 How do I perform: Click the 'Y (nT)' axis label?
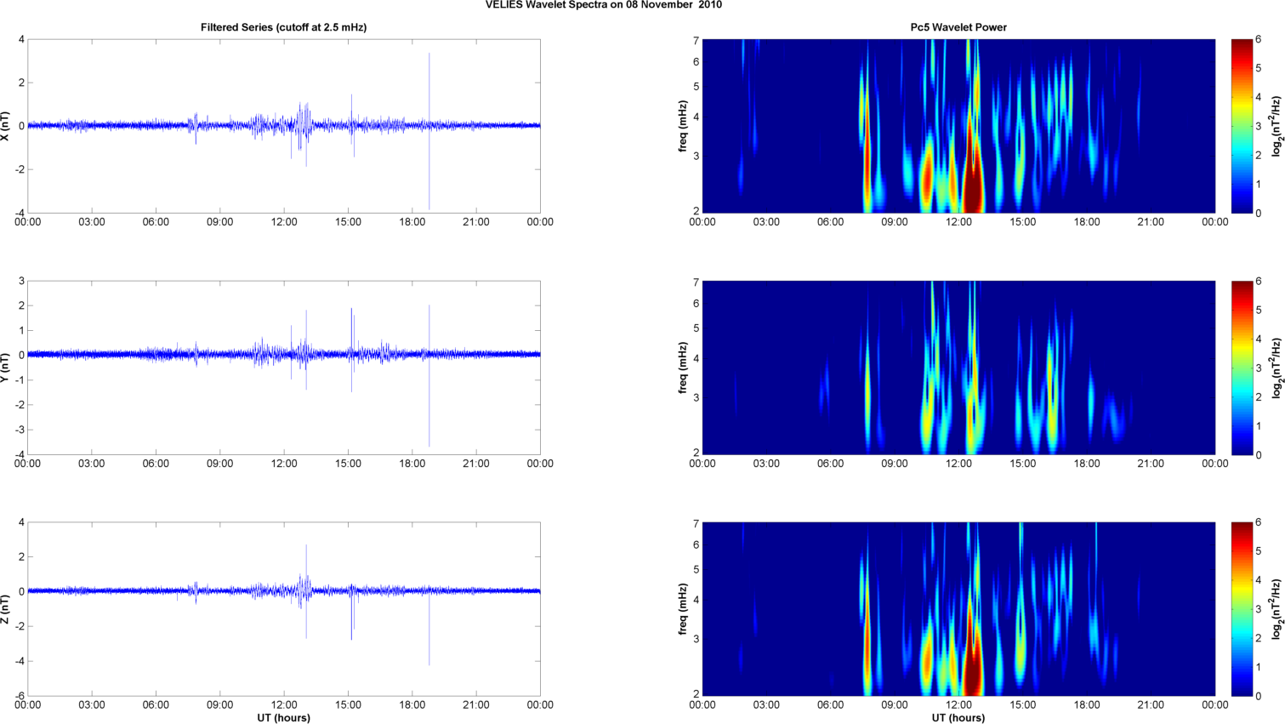tap(6, 368)
